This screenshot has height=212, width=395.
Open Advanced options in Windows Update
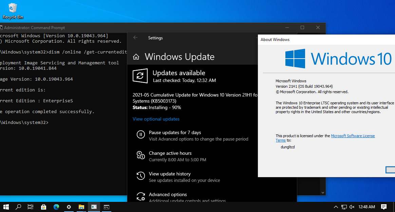point(168,194)
